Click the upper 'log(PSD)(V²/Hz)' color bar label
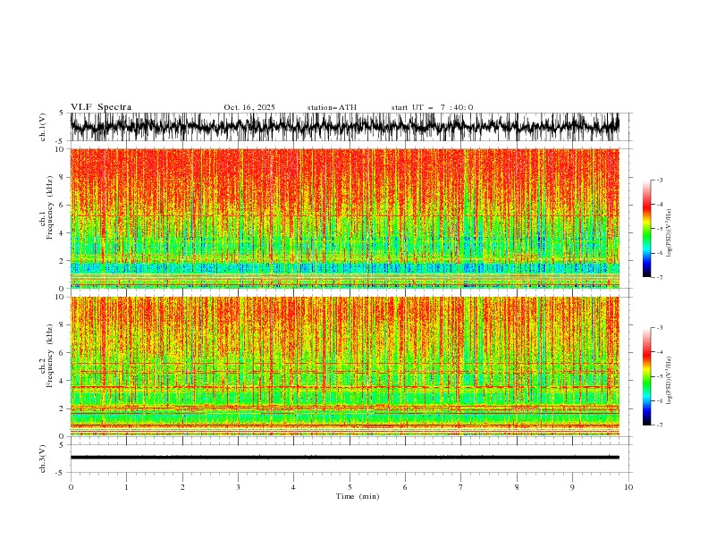The image size is (708, 547). [x=669, y=233]
